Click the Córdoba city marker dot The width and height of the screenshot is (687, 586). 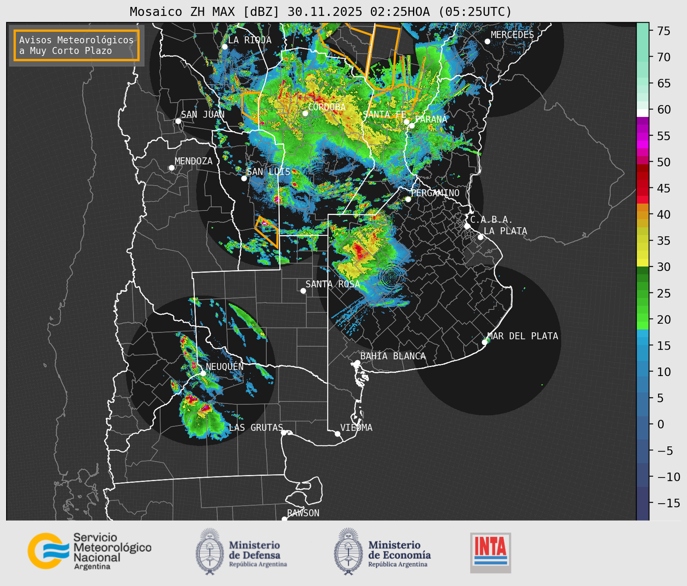click(x=305, y=113)
